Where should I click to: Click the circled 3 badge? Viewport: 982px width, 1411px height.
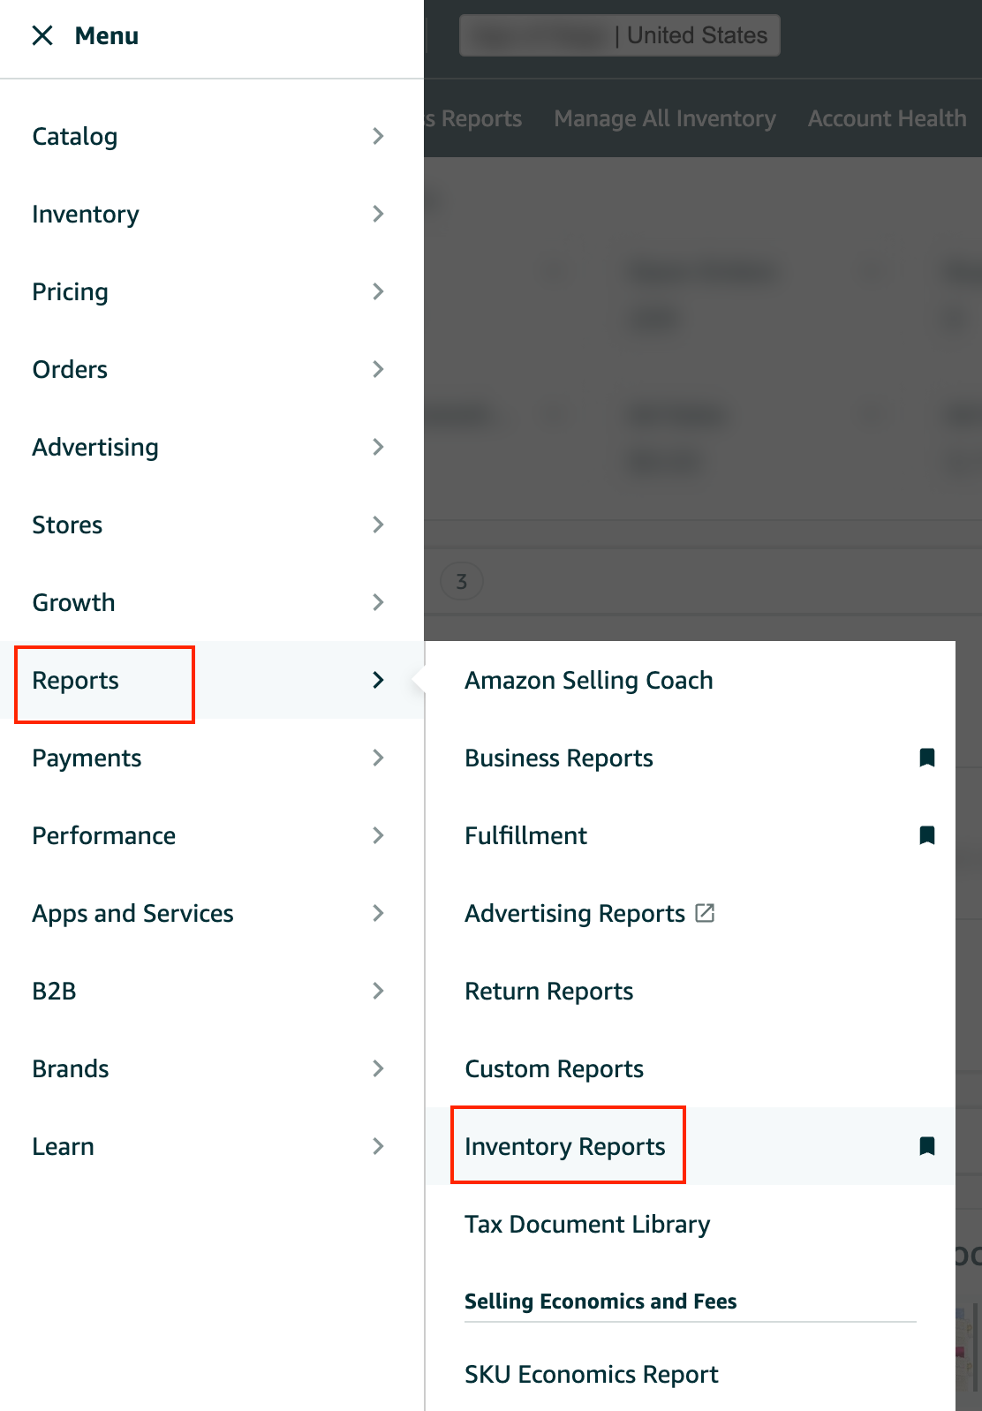[x=461, y=582]
